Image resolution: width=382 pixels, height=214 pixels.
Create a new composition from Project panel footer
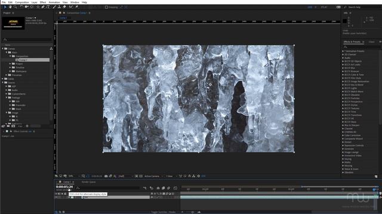[13, 126]
